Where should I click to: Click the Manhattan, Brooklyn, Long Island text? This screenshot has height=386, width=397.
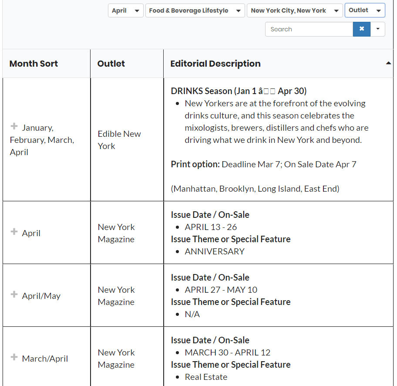point(255,189)
